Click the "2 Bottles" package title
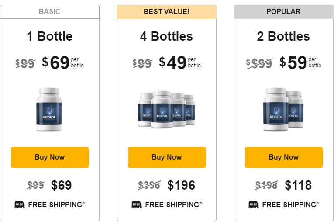The height and width of the screenshot is (222, 334). point(284,36)
